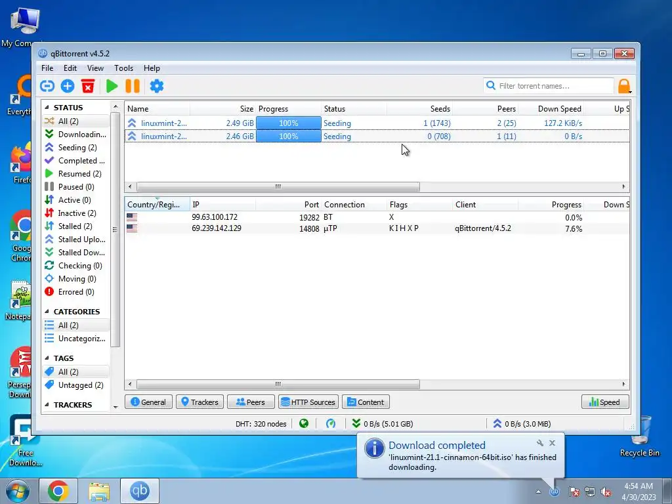The image size is (672, 504).
Task: Open the Tools menu
Action: pyautogui.click(x=124, y=68)
